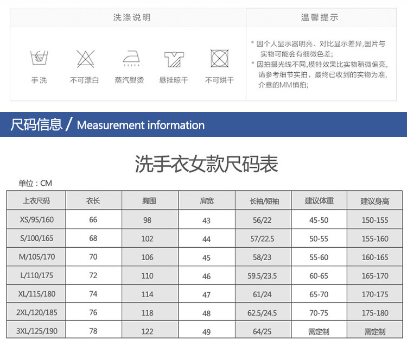Click the 建议体重 column header
This screenshot has height=352, width=407.
pos(319,200)
